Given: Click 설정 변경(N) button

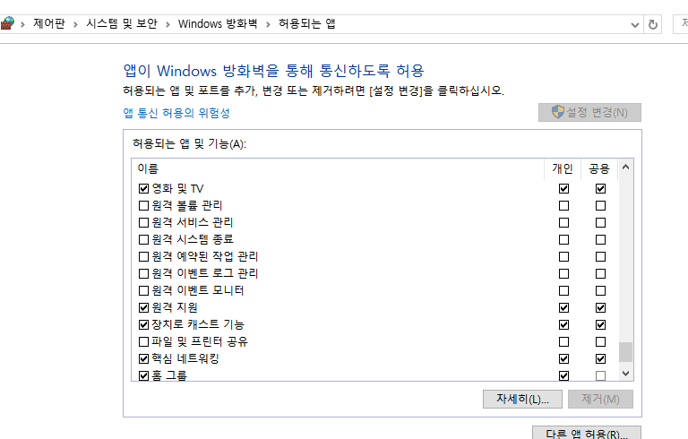Looking at the screenshot, I should (589, 112).
